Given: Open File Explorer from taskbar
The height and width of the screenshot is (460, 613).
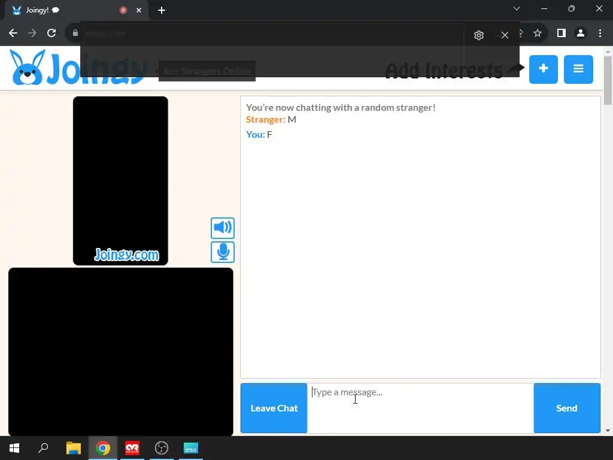Looking at the screenshot, I should coord(74,448).
